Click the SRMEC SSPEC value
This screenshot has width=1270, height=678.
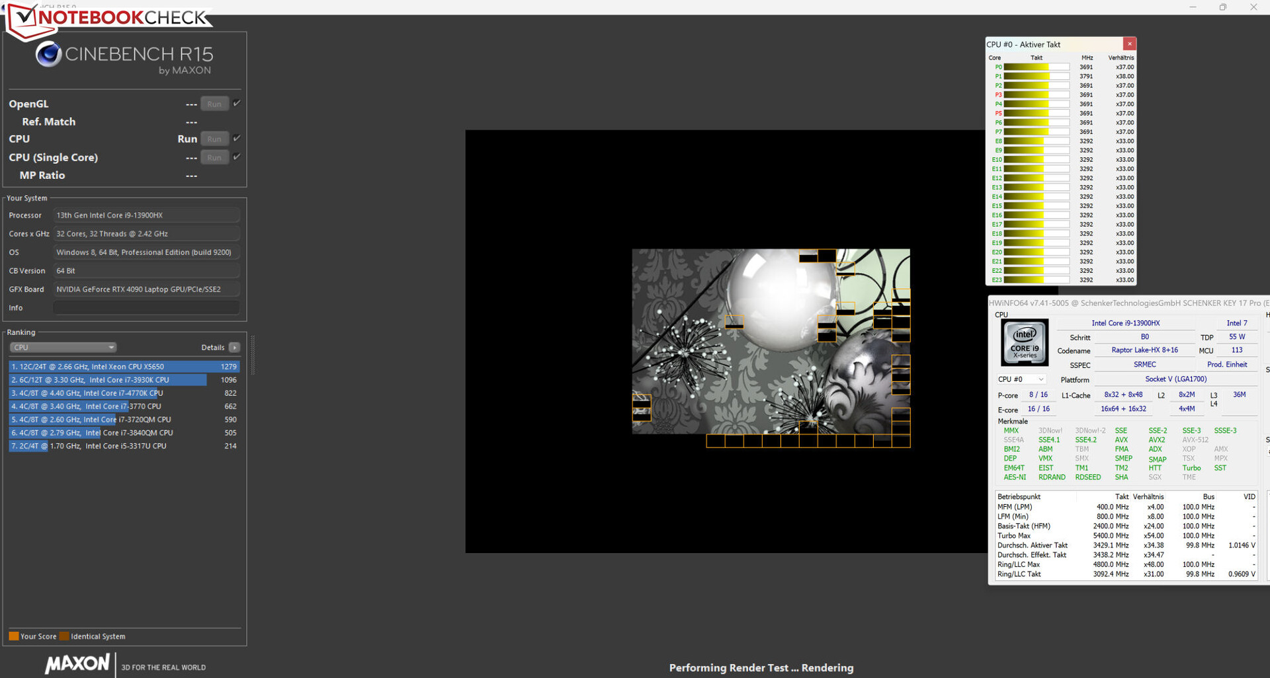1144,365
